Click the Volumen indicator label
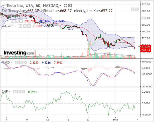 [8, 26]
